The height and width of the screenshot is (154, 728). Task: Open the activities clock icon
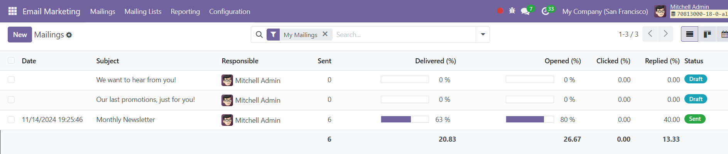coord(545,11)
